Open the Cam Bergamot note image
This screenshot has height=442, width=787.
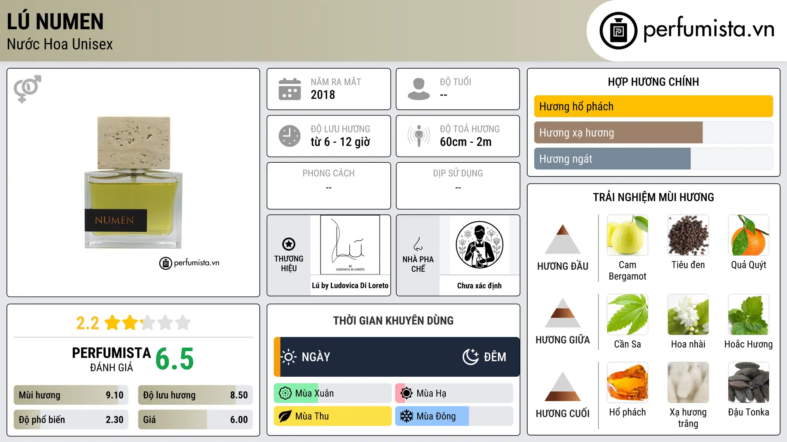coord(628,235)
